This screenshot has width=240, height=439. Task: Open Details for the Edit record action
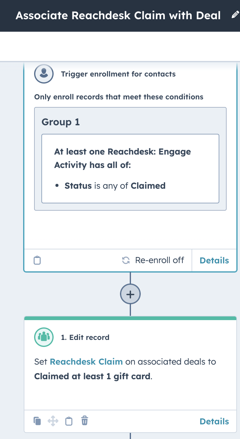pos(214,421)
